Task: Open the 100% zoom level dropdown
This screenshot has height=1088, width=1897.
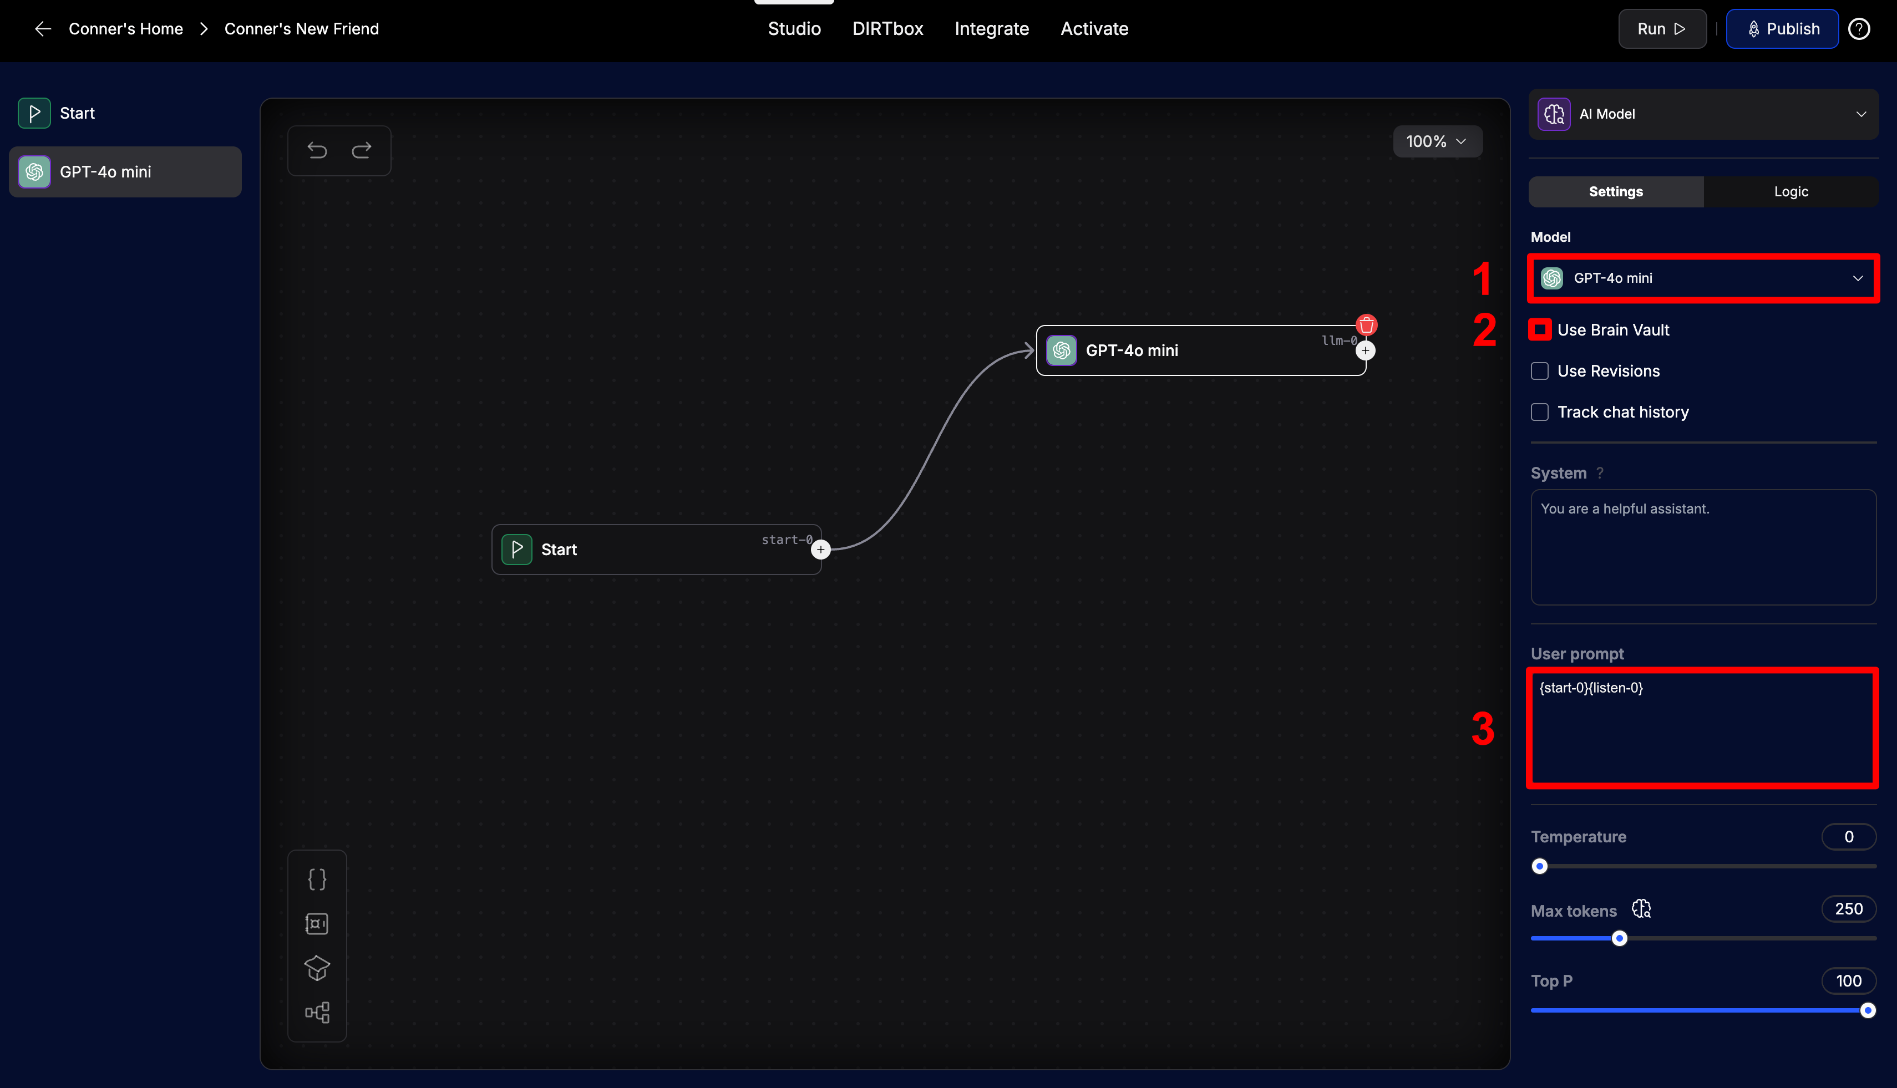Action: click(1437, 141)
